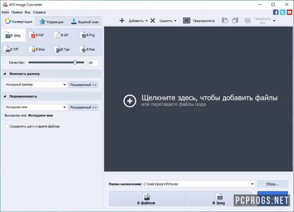
Task: Click the 'или перетащите файлы сюда' text
Action: point(173,104)
